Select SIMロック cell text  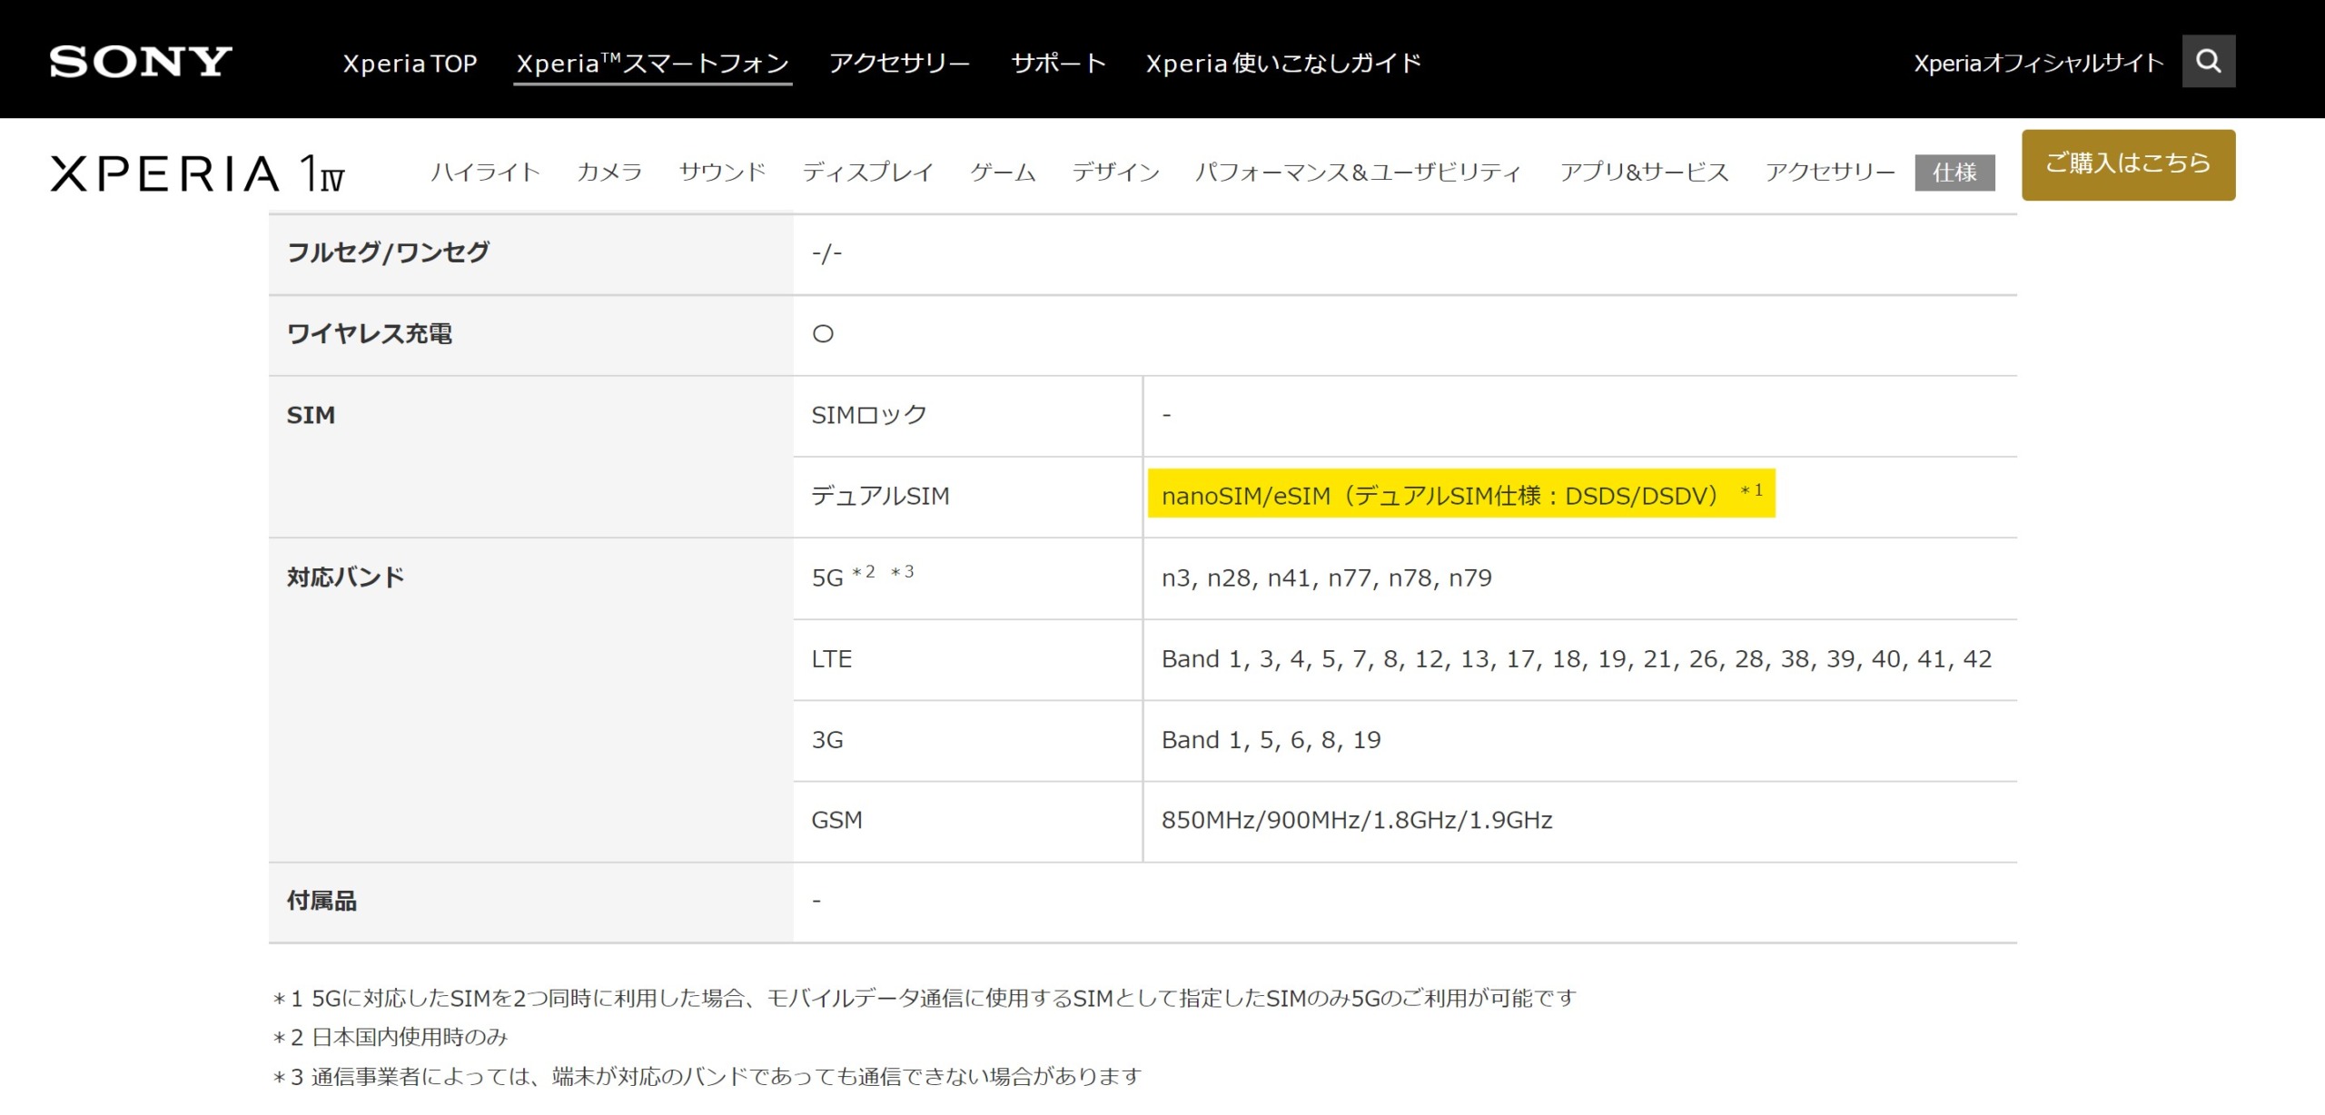pyautogui.click(x=869, y=415)
